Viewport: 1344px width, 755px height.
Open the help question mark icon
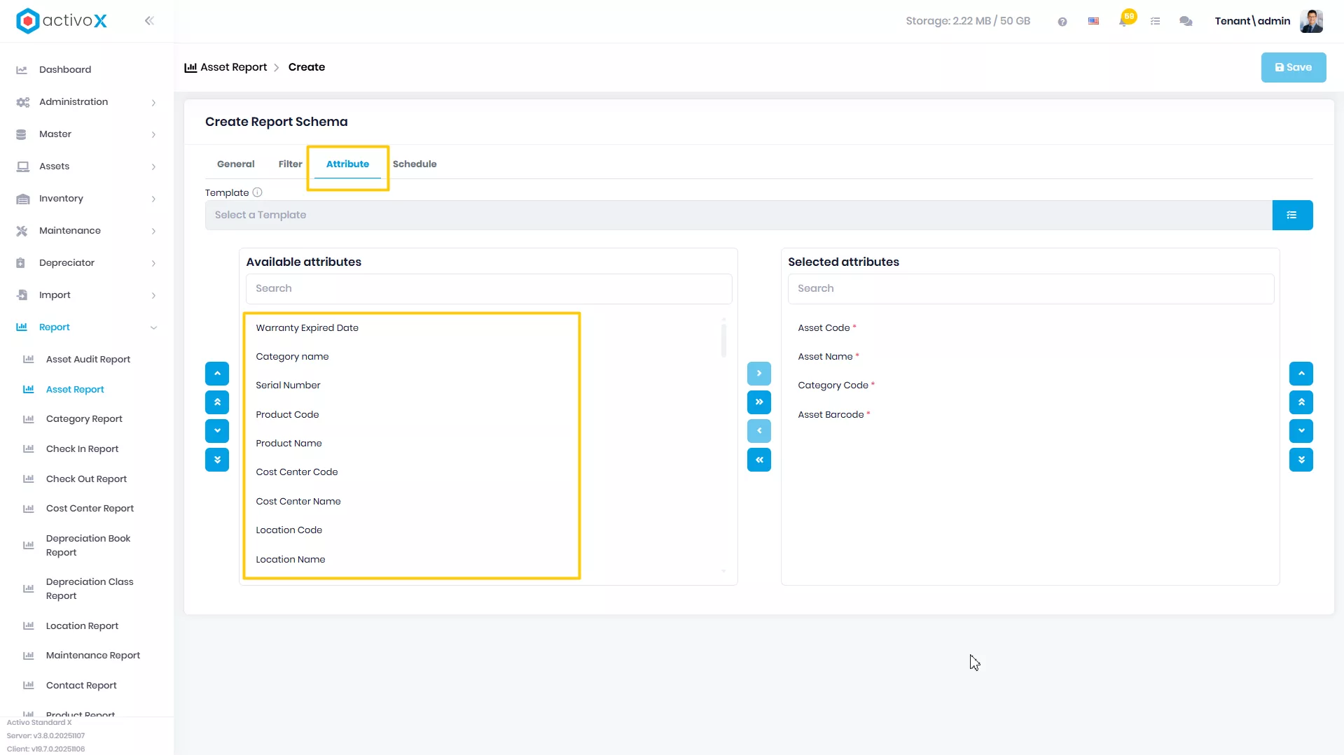pyautogui.click(x=1062, y=22)
